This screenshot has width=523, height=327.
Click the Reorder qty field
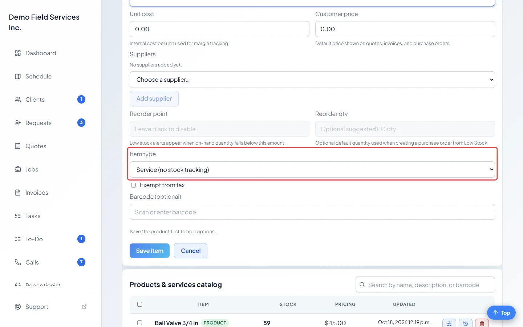point(405,129)
